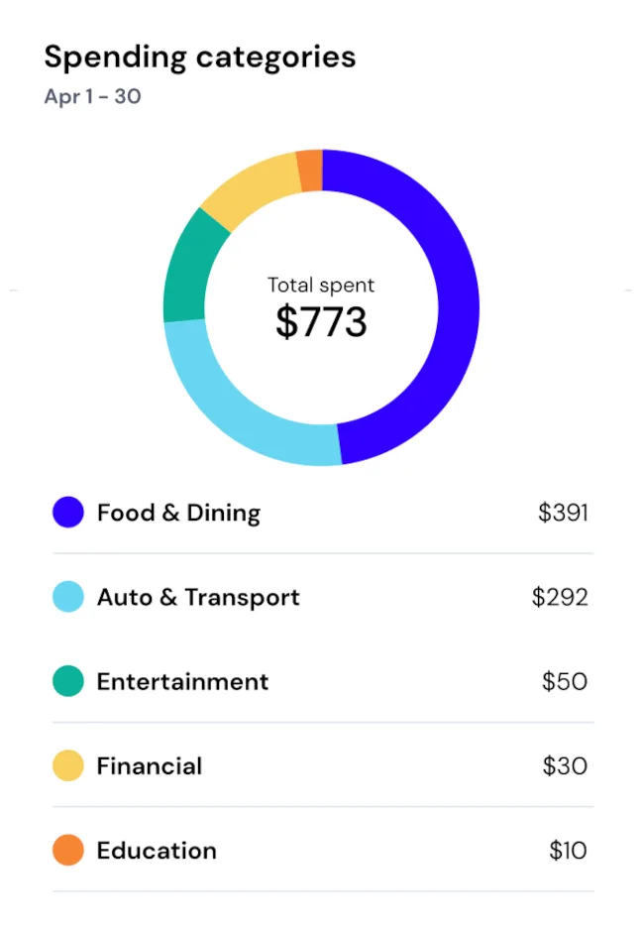Image resolution: width=642 pixels, height=930 pixels.
Task: Click the Apr 1 - 30 date range
Action: [92, 97]
